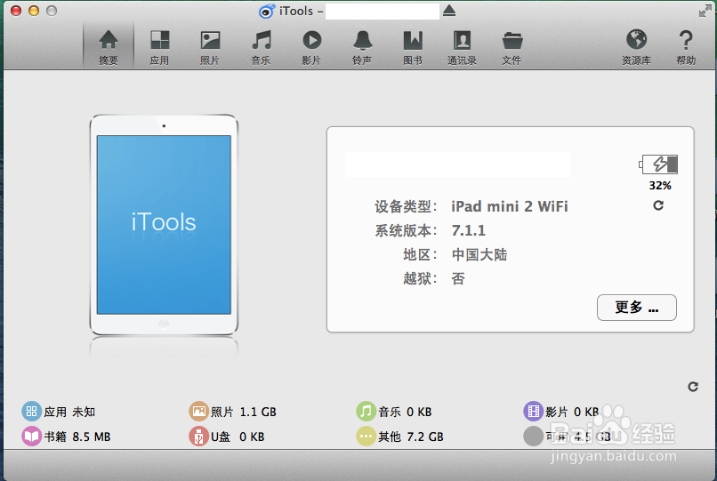Click the 设备类型 label

point(406,206)
